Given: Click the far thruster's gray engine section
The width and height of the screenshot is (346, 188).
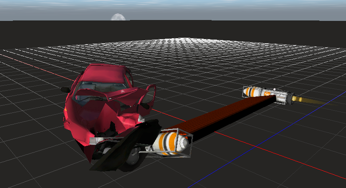Looking at the screenshot, I should (283, 96).
